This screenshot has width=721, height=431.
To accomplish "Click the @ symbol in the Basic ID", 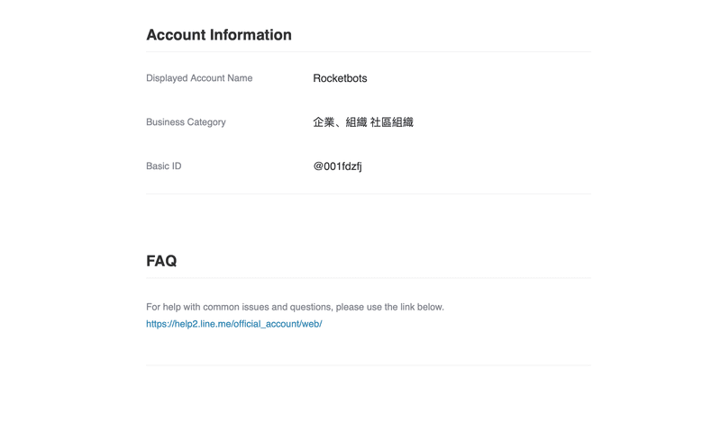I will tap(318, 166).
